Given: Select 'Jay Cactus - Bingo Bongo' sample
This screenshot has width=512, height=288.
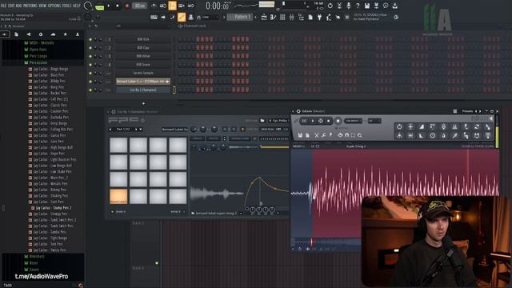Looking at the screenshot, I should [x=50, y=69].
